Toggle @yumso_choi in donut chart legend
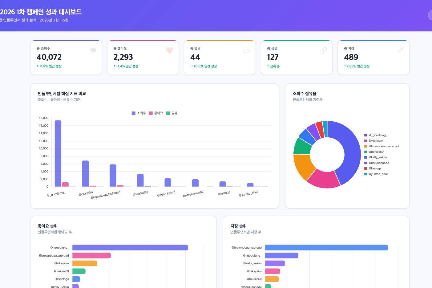 pos(376,174)
